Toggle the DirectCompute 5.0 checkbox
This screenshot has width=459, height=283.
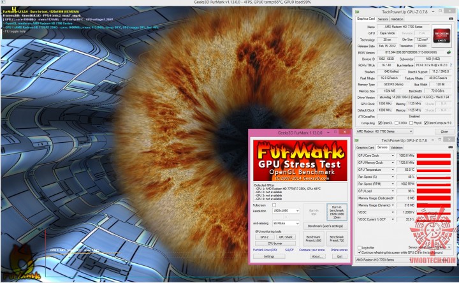click(x=426, y=123)
